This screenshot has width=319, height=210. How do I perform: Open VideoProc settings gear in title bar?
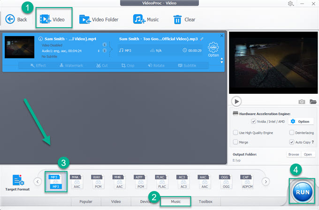pos(290,3)
